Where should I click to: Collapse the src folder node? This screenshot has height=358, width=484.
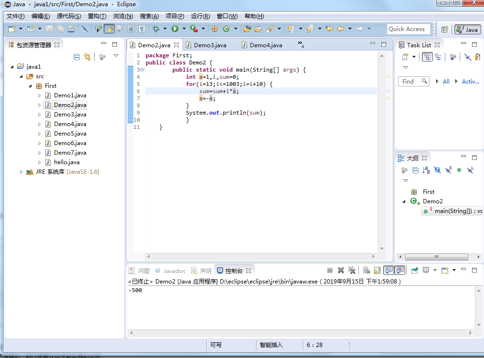click(21, 76)
